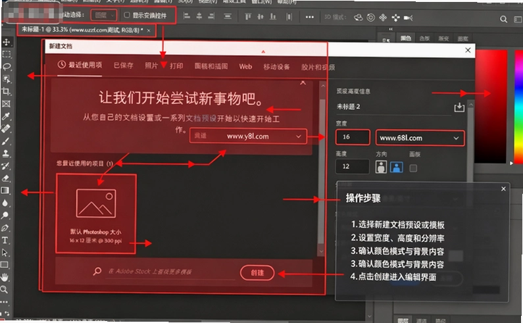This screenshot has width=523, height=323.
Task: Select the Healing Brush tool
Action: [6, 128]
